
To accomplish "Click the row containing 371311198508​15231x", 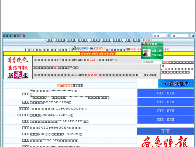I will click(70, 128).
